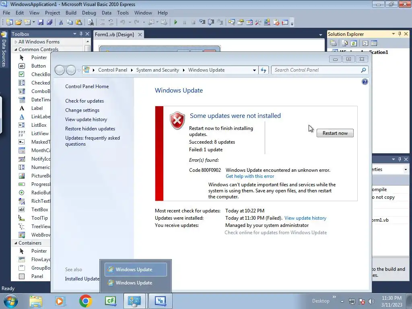The height and width of the screenshot is (309, 412).
Task: Toggle auto-hide pin on Properties panel
Action: (x=400, y=159)
